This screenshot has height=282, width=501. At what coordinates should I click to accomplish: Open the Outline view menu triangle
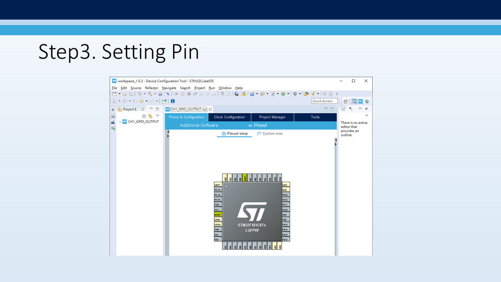(x=366, y=116)
